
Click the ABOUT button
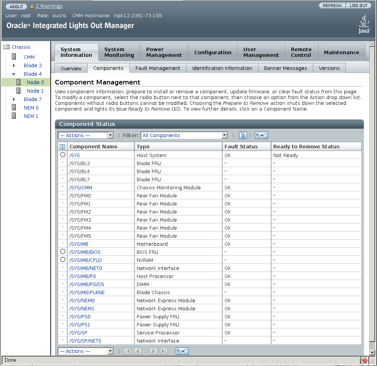pyautogui.click(x=17, y=7)
